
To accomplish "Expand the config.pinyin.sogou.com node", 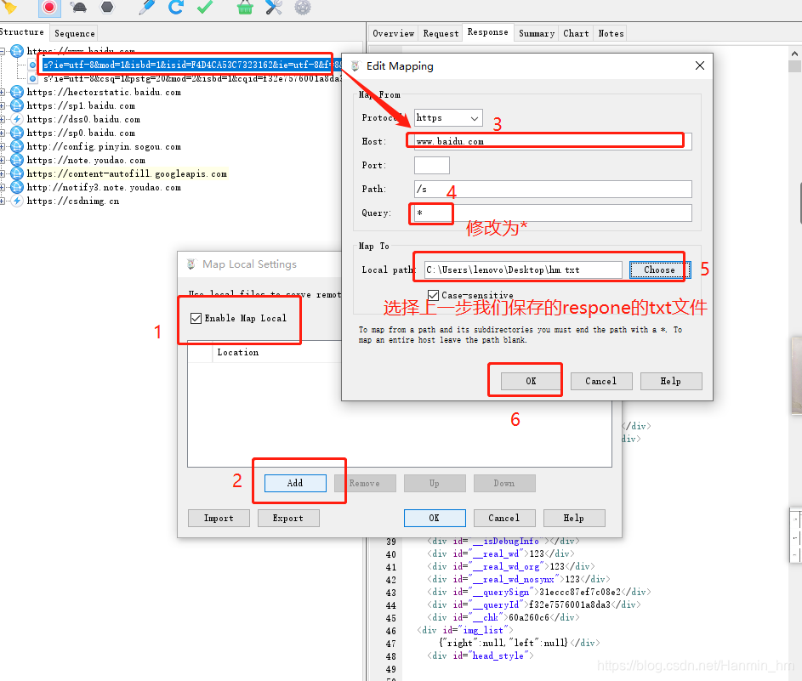I will tap(3, 147).
